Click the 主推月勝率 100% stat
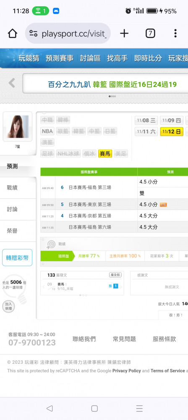The height and width of the screenshot is (420, 188). pyautogui.click(x=125, y=256)
